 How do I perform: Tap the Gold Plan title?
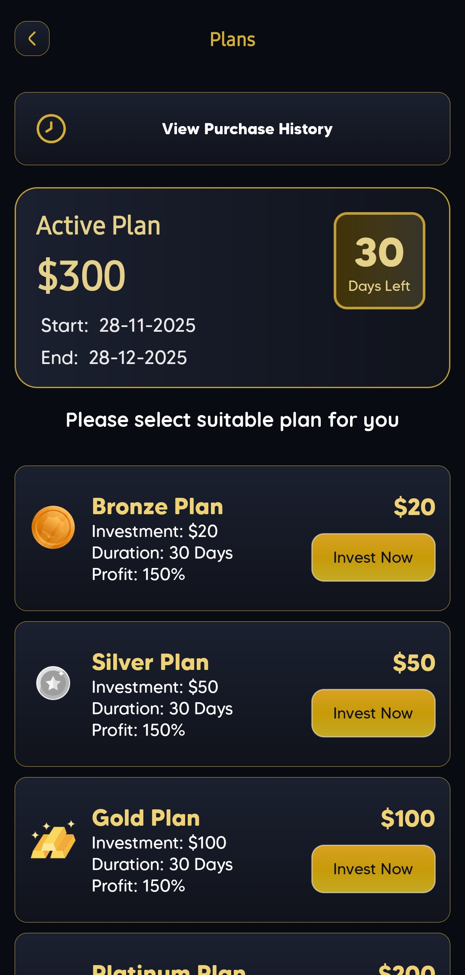click(x=146, y=818)
